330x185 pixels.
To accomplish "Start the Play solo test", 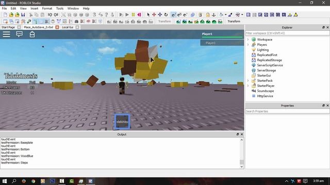I will 121,15.
